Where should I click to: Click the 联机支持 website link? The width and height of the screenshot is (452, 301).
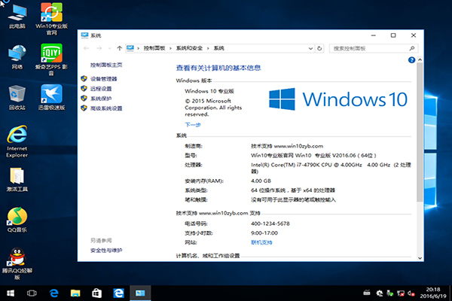(x=262, y=242)
